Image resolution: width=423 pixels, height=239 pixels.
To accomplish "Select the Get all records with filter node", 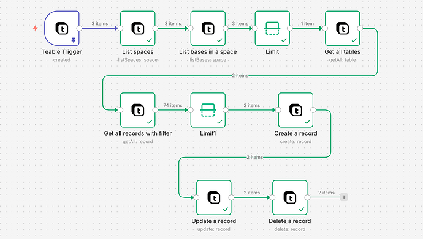I will pyautogui.click(x=138, y=110).
